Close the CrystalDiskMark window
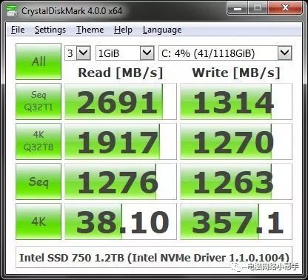This screenshot has height=280, width=308. coord(285,8)
